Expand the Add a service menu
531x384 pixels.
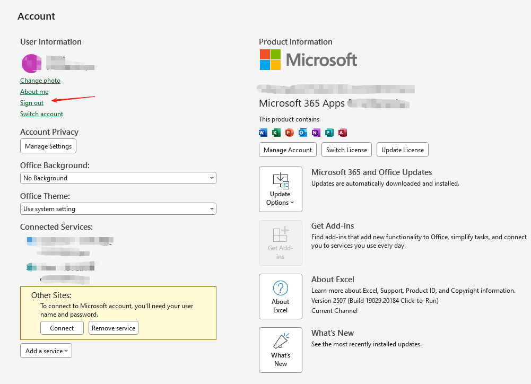pyautogui.click(x=46, y=351)
